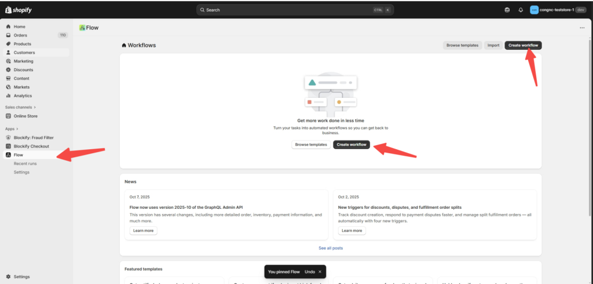Screen dimensions: 593x284
Task: Open Flow Settings submenu item
Action: coord(21,172)
